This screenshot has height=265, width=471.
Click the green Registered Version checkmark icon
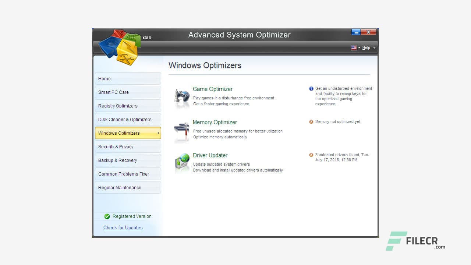[107, 216]
